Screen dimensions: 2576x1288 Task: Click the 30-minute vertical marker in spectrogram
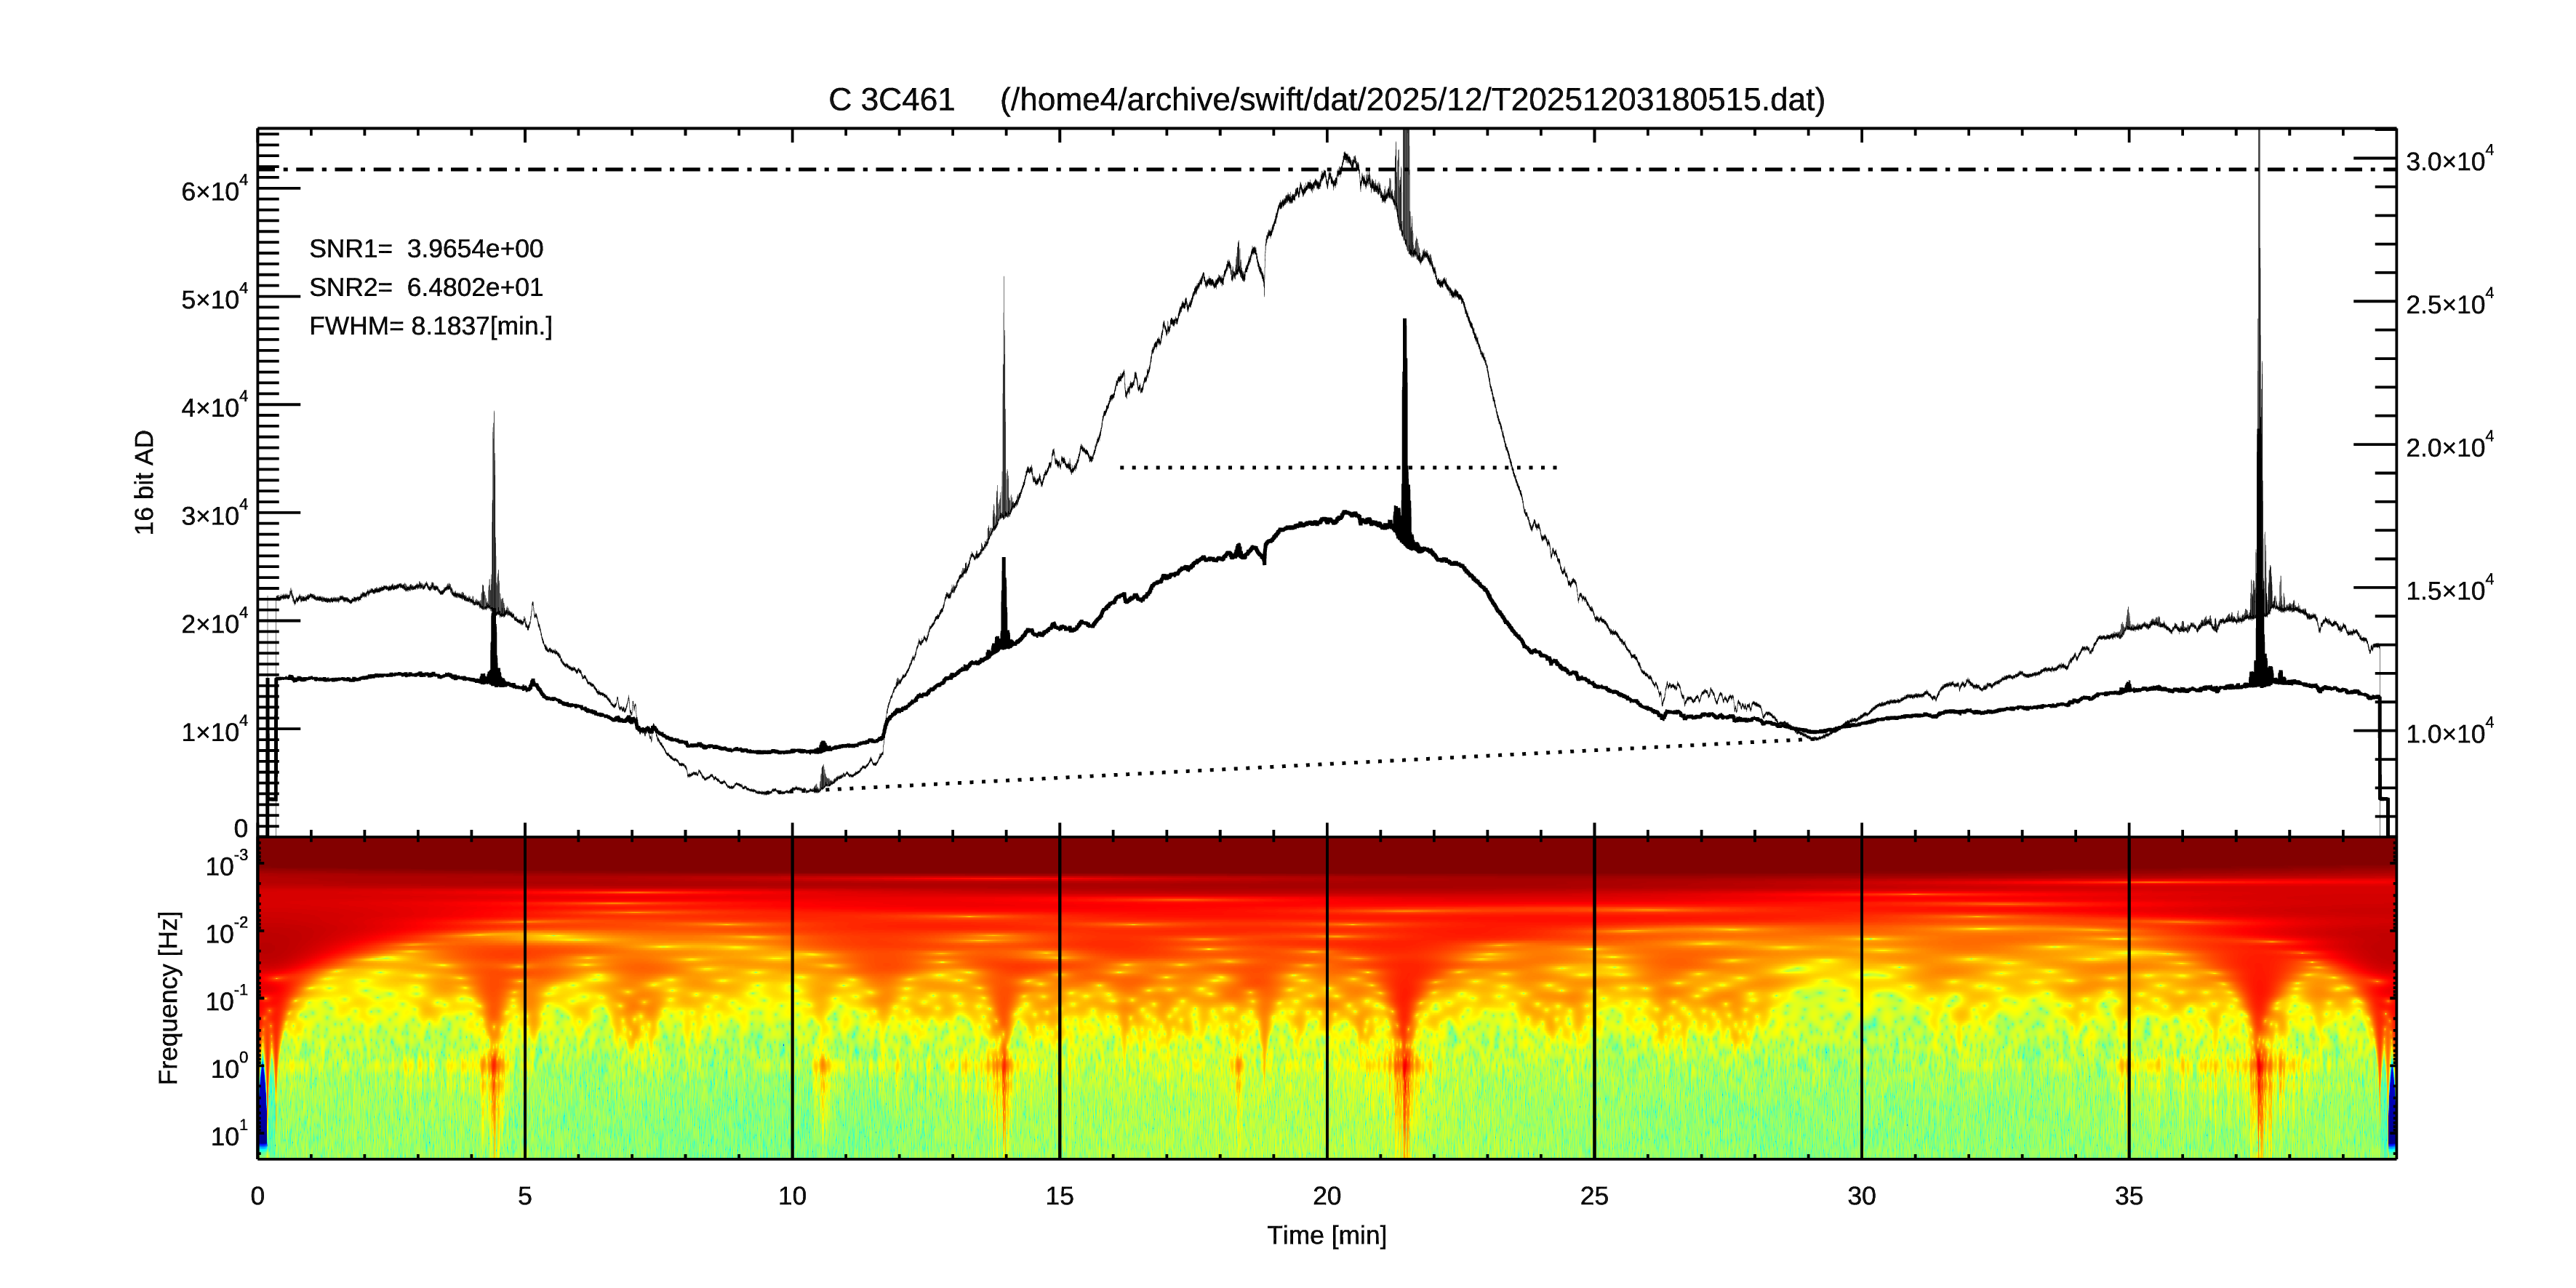click(1861, 1000)
